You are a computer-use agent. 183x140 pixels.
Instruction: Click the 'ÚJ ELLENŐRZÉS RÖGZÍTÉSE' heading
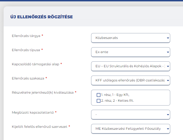tap(42, 17)
